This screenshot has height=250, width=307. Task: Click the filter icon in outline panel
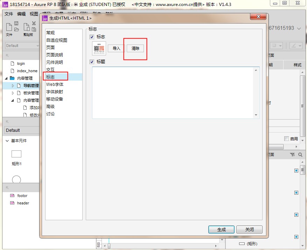pos(292,155)
